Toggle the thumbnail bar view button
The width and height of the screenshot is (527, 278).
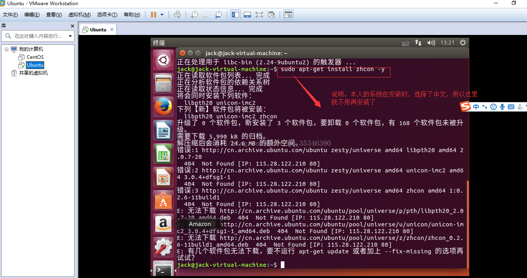[x=247, y=15]
